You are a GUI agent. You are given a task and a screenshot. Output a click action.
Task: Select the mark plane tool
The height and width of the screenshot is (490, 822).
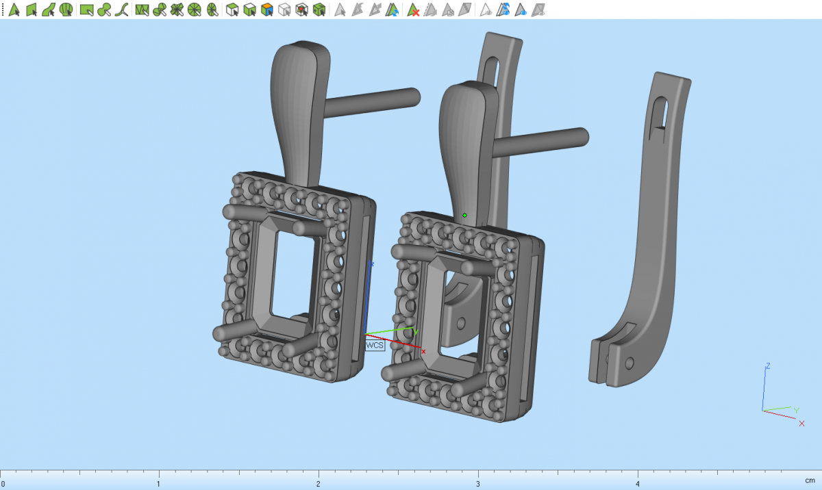coord(32,10)
